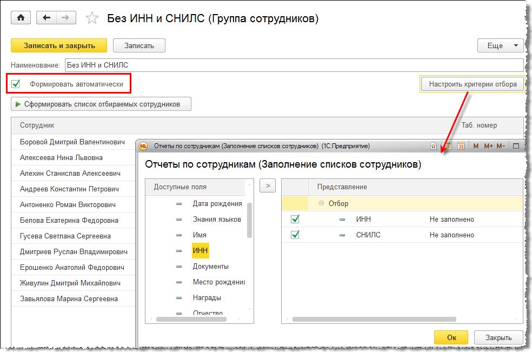Click the M- memory subtract button
The image size is (532, 352).
pos(501,147)
